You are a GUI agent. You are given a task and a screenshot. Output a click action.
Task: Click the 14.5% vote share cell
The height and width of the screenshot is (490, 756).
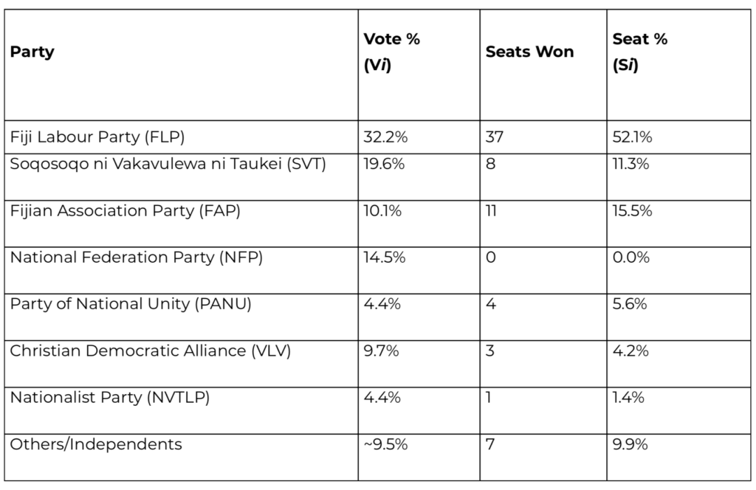(x=384, y=258)
